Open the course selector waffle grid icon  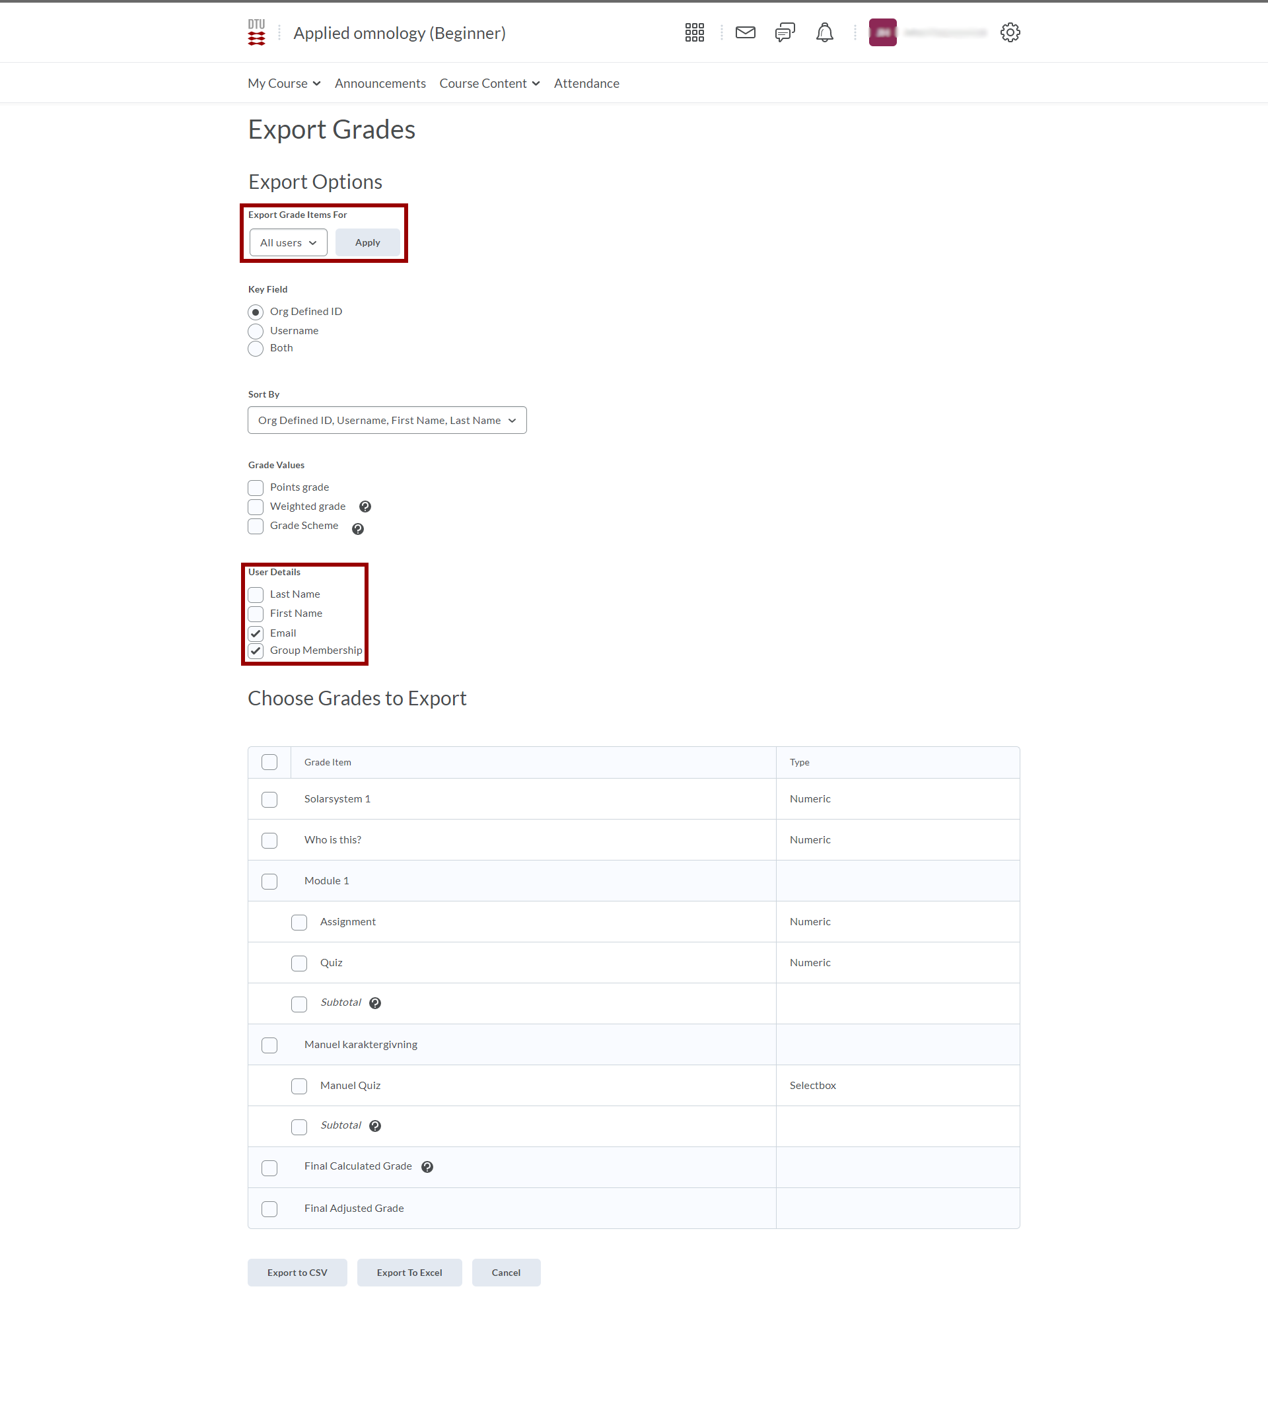pyautogui.click(x=694, y=32)
